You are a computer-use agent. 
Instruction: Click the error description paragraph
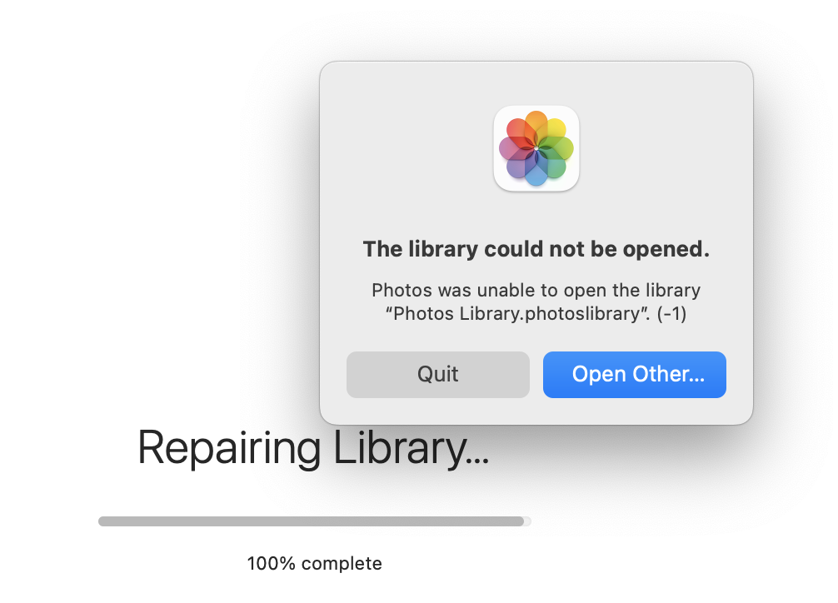pyautogui.click(x=536, y=301)
